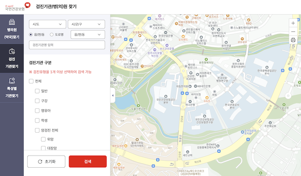Expand the 시/군/구 dropdown

pos(87,24)
